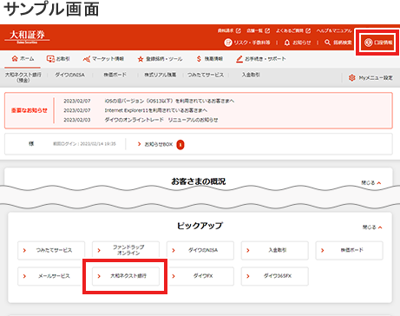Click ファンドラップオンライン pickup button

tap(126, 250)
